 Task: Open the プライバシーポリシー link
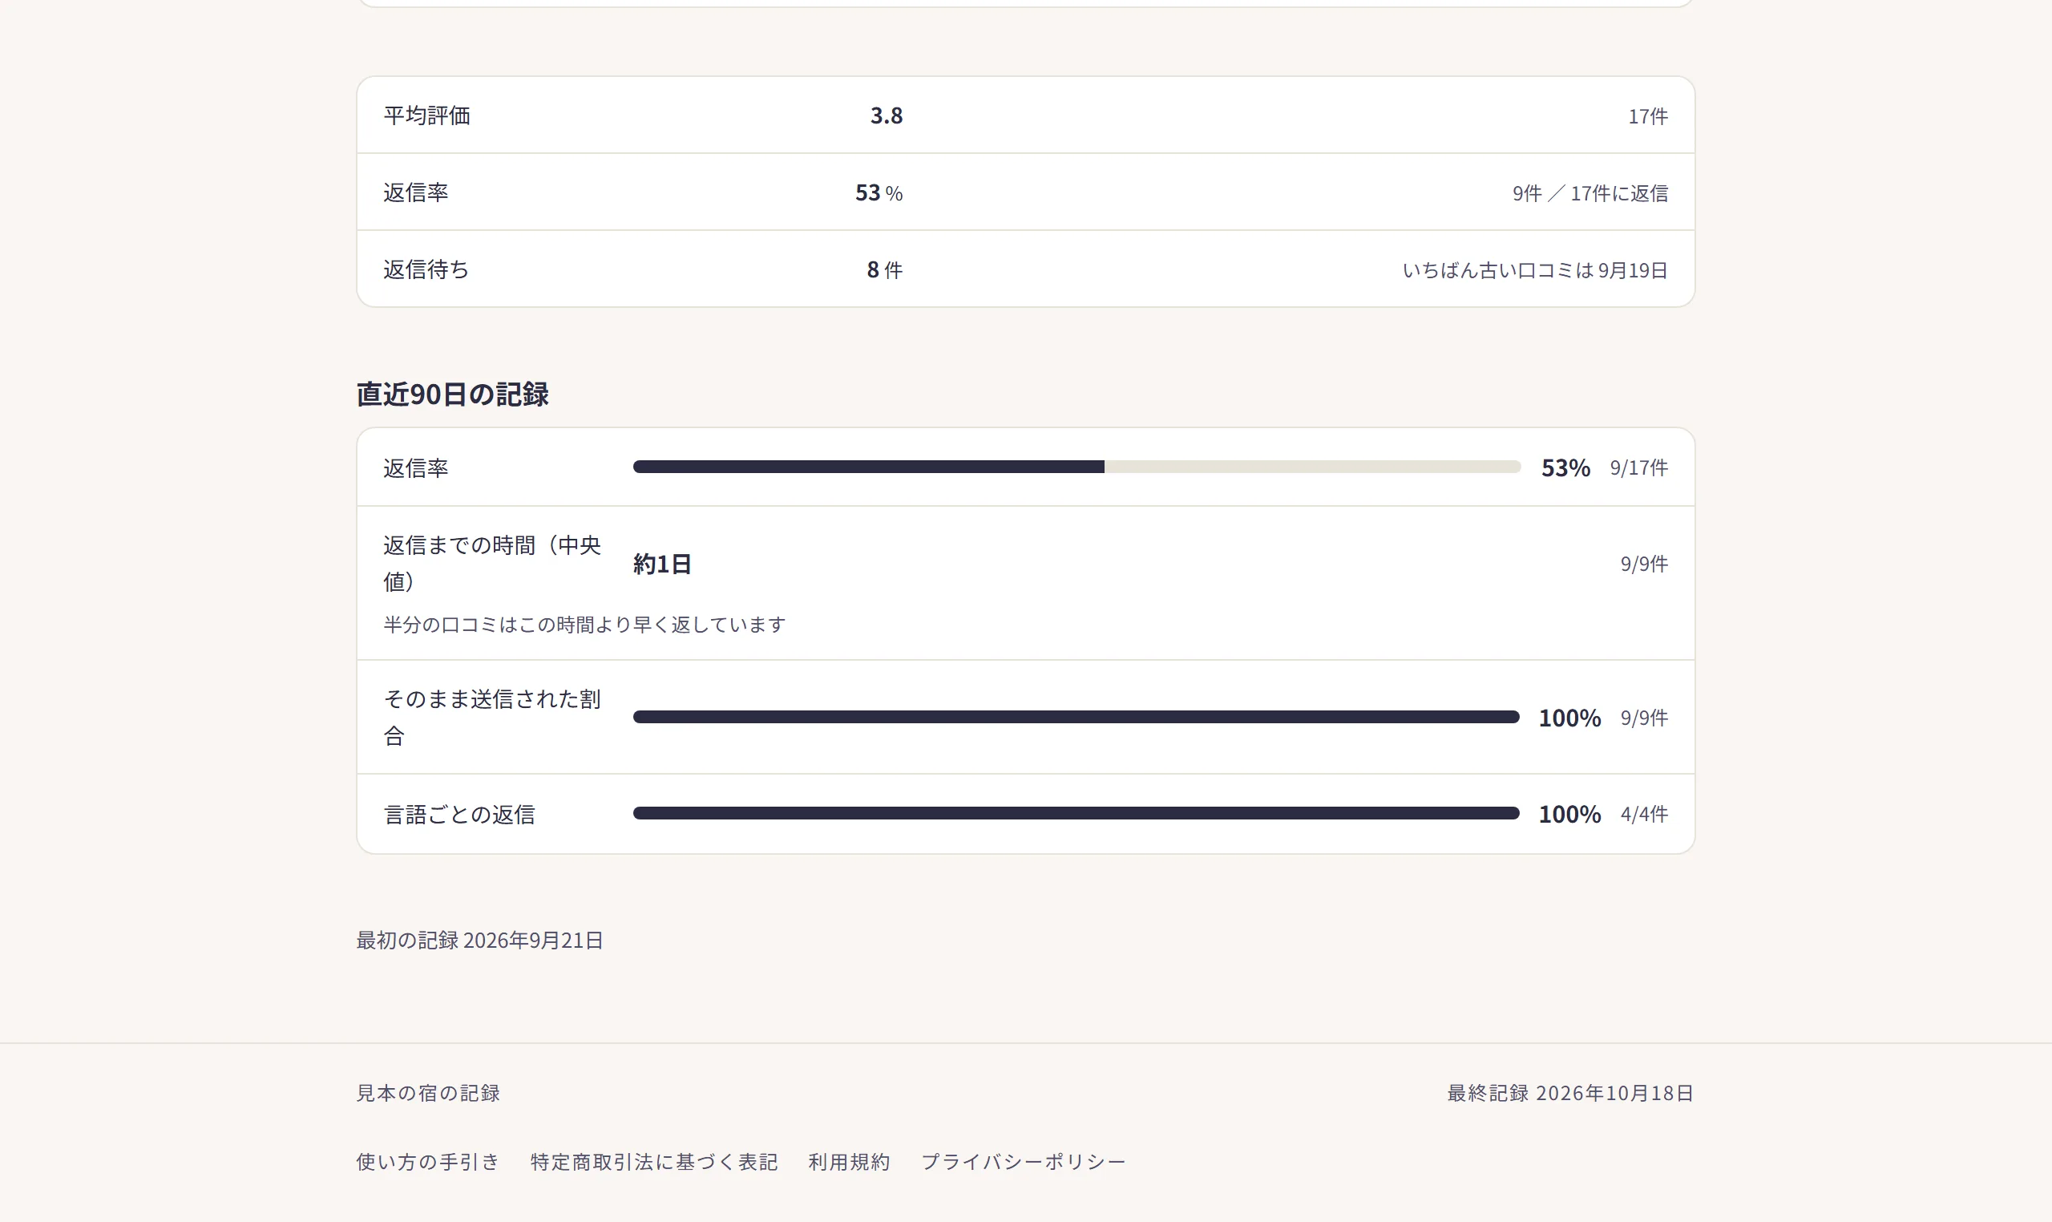(x=1022, y=1161)
